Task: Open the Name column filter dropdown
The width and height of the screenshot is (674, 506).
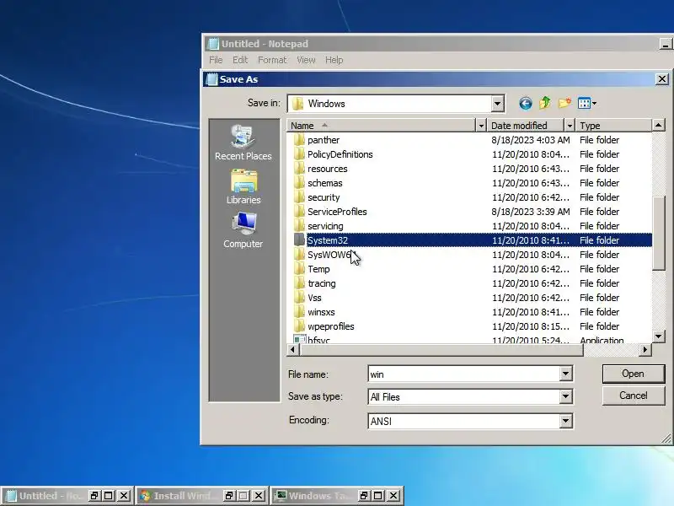Action: 481,126
